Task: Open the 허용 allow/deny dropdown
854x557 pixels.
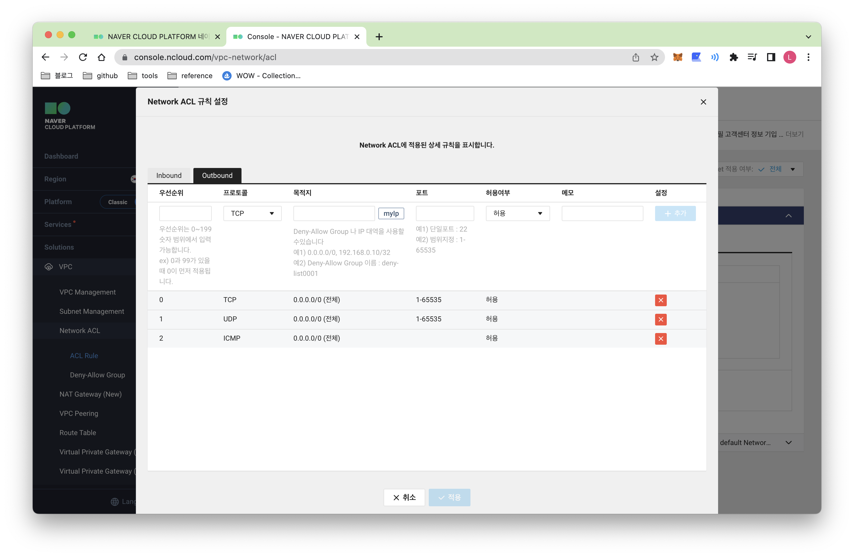Action: (x=517, y=213)
